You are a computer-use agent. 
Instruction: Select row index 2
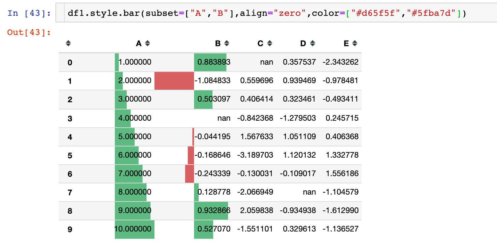tap(70, 99)
